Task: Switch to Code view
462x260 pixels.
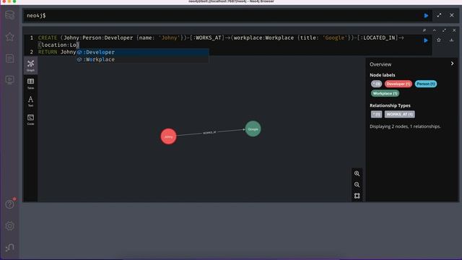Action: [30, 120]
